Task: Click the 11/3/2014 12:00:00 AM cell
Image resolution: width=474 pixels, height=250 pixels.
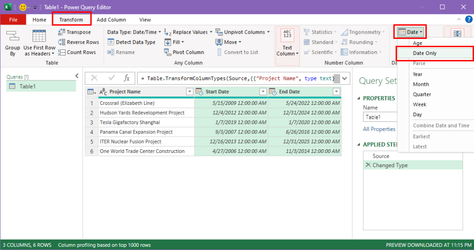Action: (x=305, y=151)
